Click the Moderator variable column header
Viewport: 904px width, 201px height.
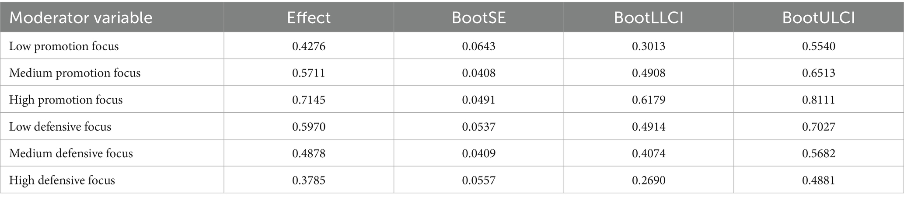click(81, 18)
